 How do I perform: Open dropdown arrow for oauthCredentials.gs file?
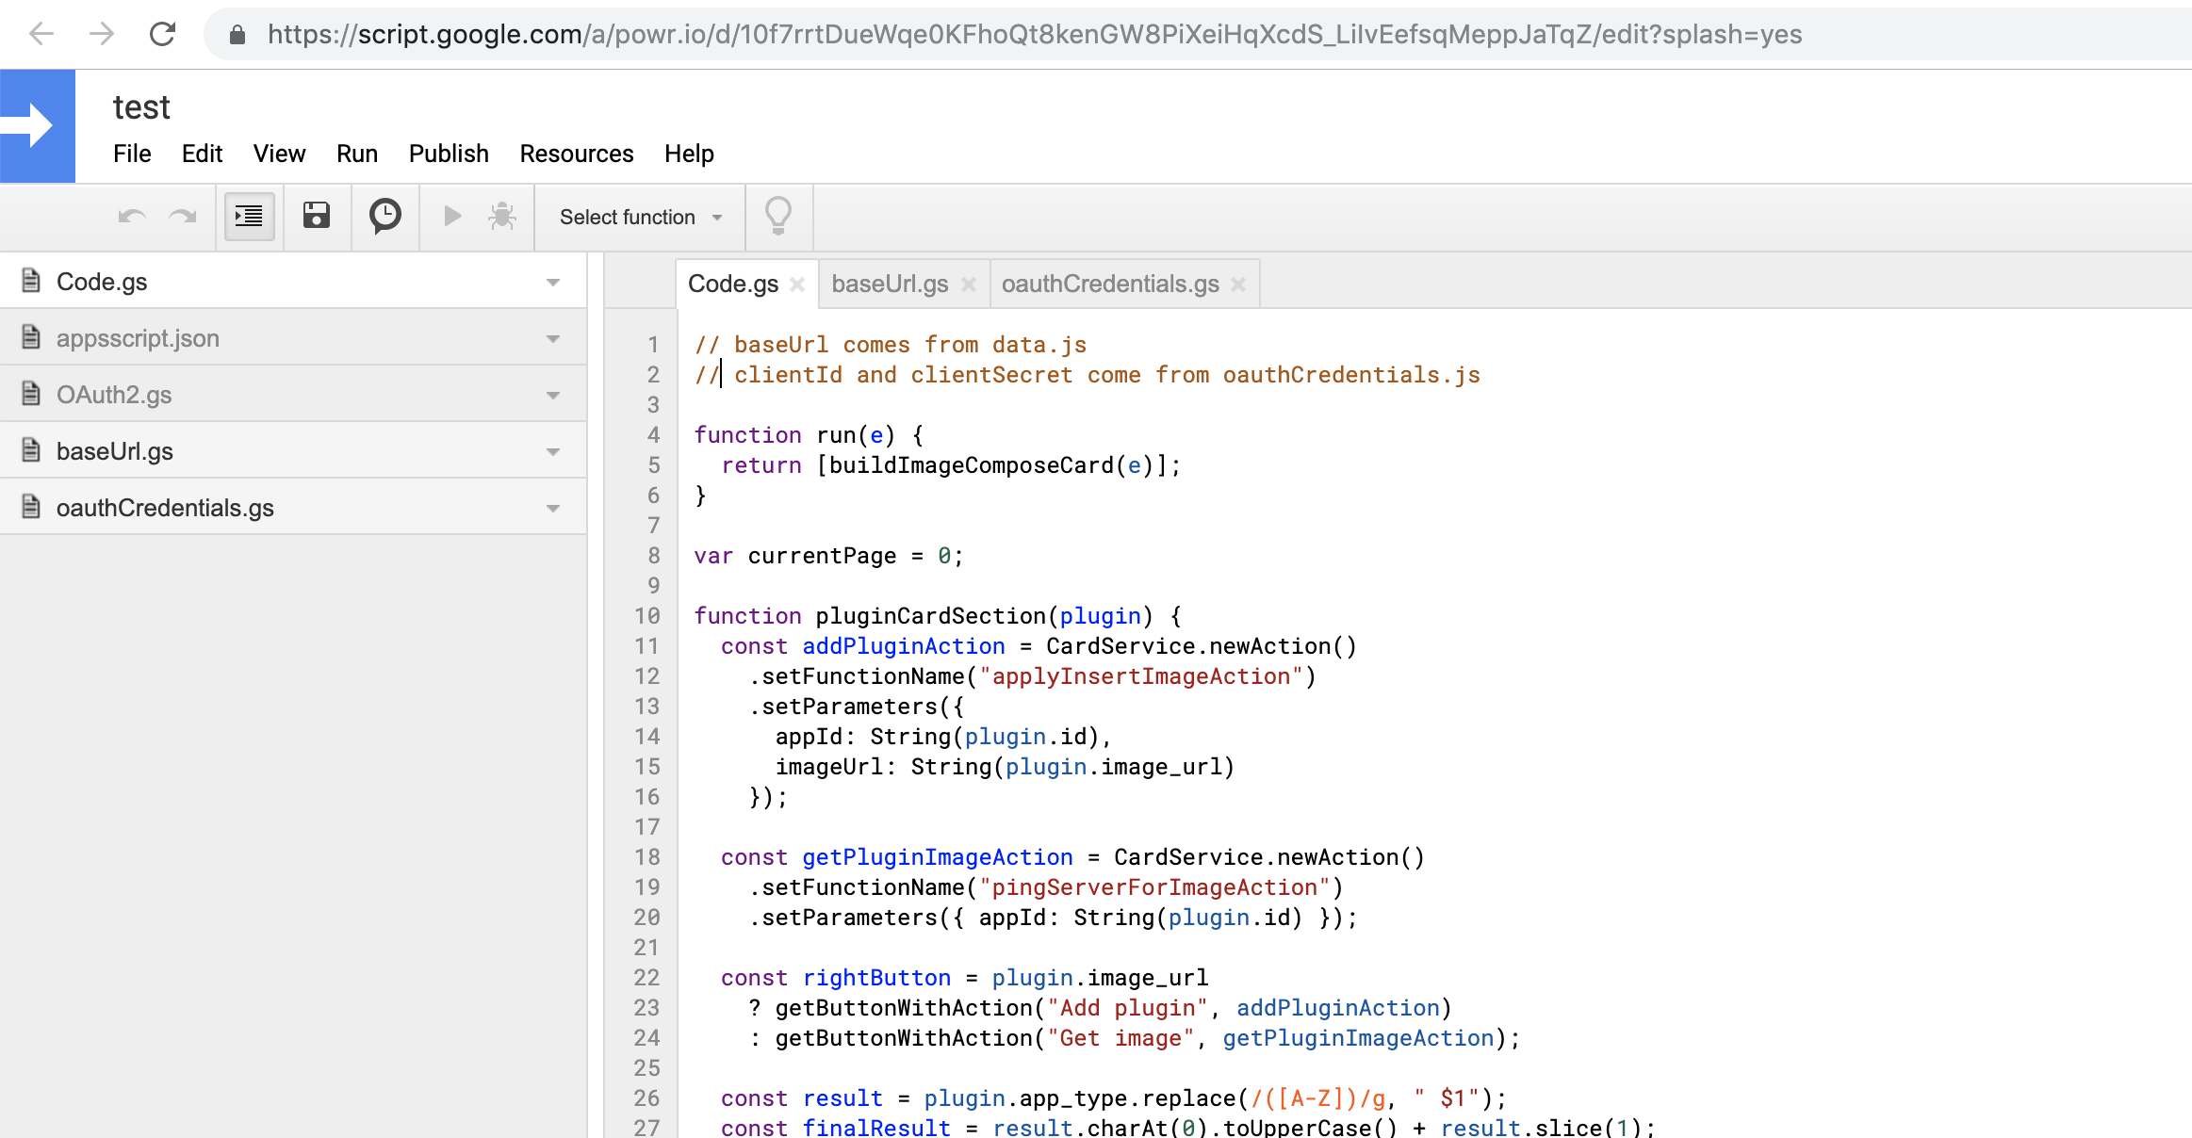tap(553, 509)
